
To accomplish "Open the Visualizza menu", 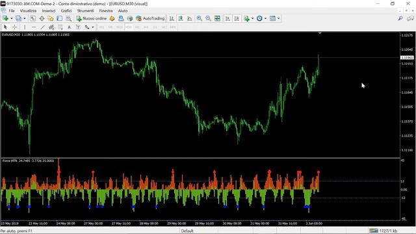I will [x=28, y=10].
